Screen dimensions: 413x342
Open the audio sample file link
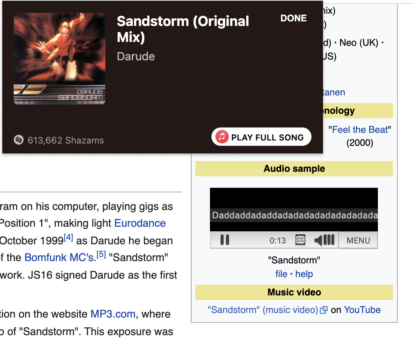(281, 274)
